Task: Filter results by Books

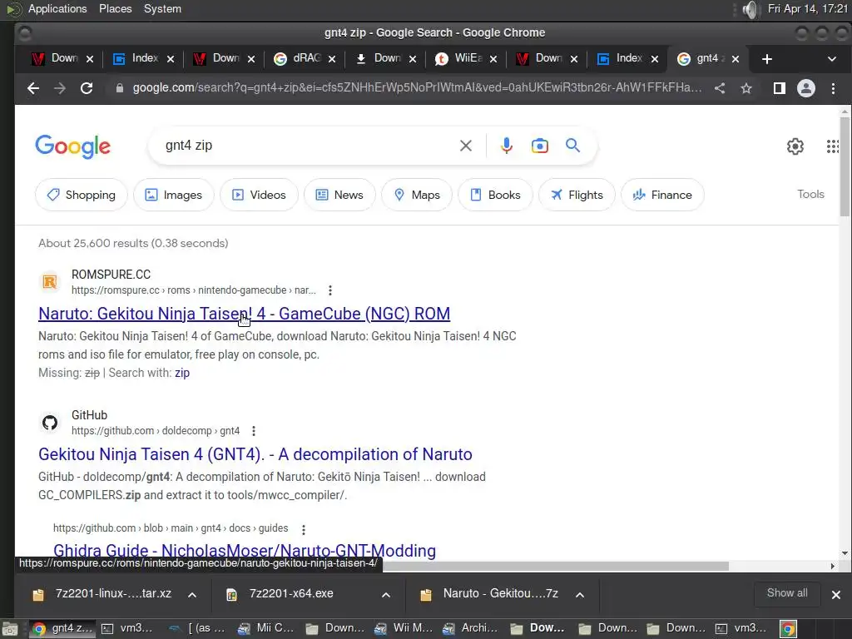Action: coord(496,195)
